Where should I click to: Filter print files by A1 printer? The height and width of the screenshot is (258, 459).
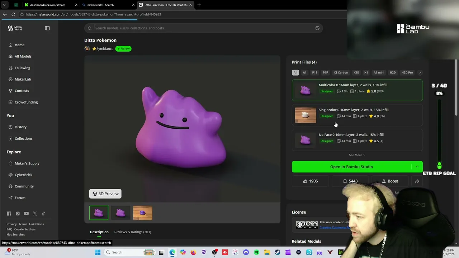[304, 72]
